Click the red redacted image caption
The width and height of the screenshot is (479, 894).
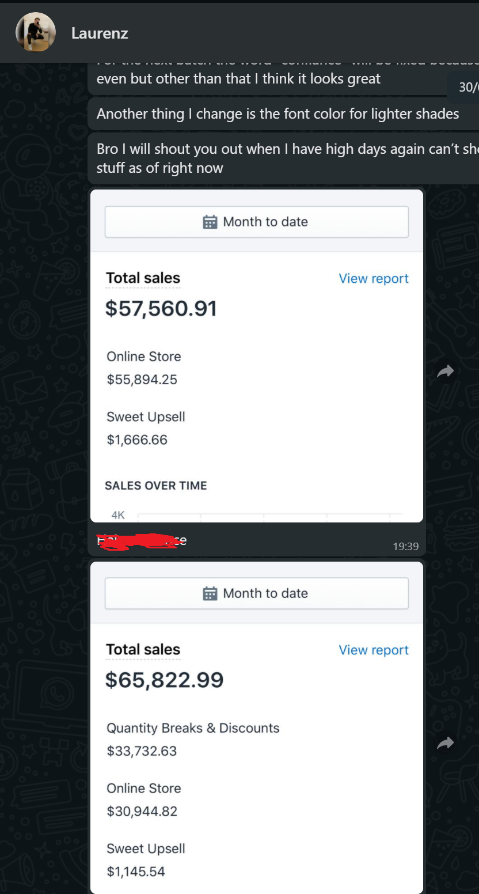point(142,540)
